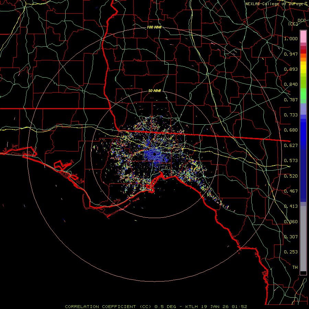The height and width of the screenshot is (309, 309).
Task: Select the 0.893 scale value
Action: (291, 69)
